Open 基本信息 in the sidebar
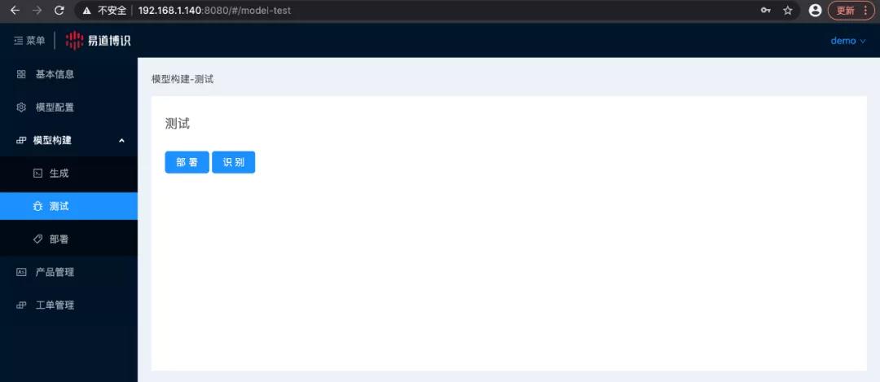Screen dimensions: 880x382 (x=55, y=74)
